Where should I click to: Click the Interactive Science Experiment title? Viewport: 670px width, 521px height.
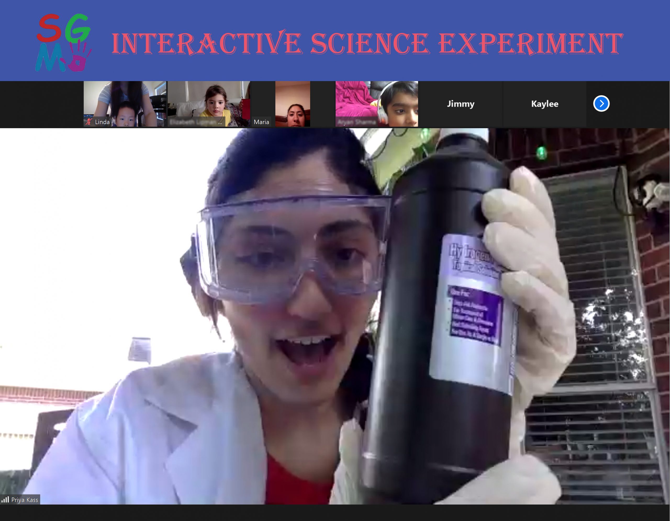pyautogui.click(x=367, y=43)
